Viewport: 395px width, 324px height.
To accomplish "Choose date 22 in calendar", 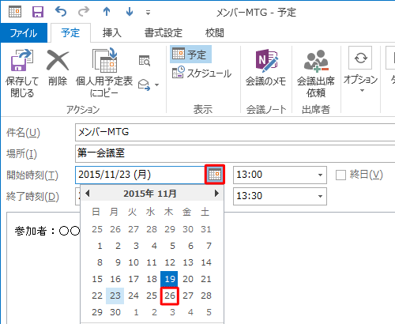I will pyautogui.click(x=97, y=296).
